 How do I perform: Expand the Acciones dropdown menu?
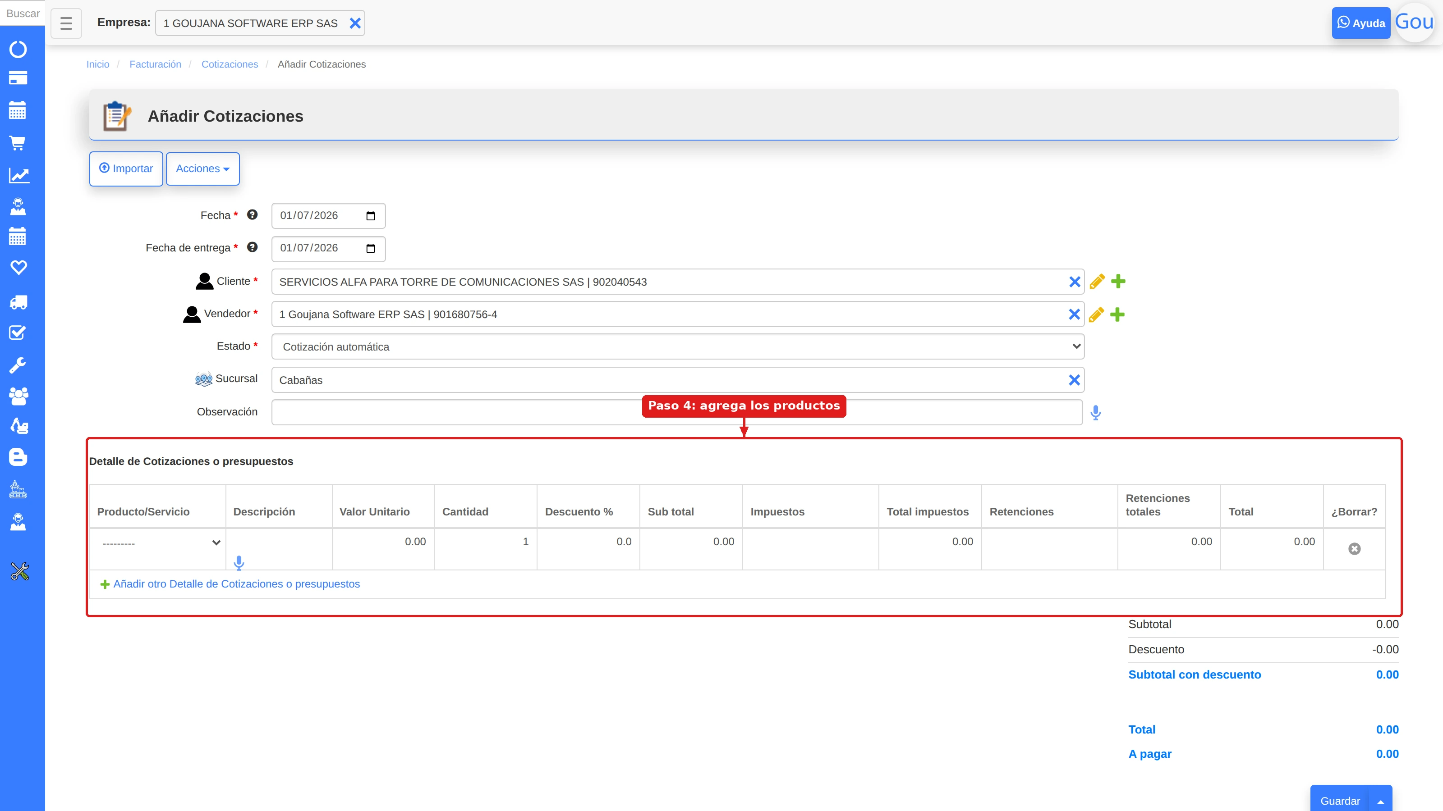[x=203, y=169]
